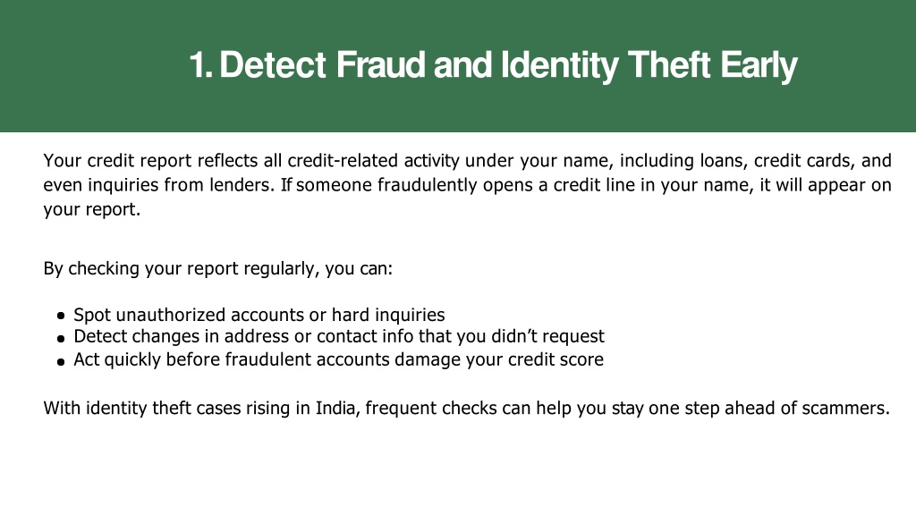
Task: Click the numeral '1.' in the heading
Action: 200,64
